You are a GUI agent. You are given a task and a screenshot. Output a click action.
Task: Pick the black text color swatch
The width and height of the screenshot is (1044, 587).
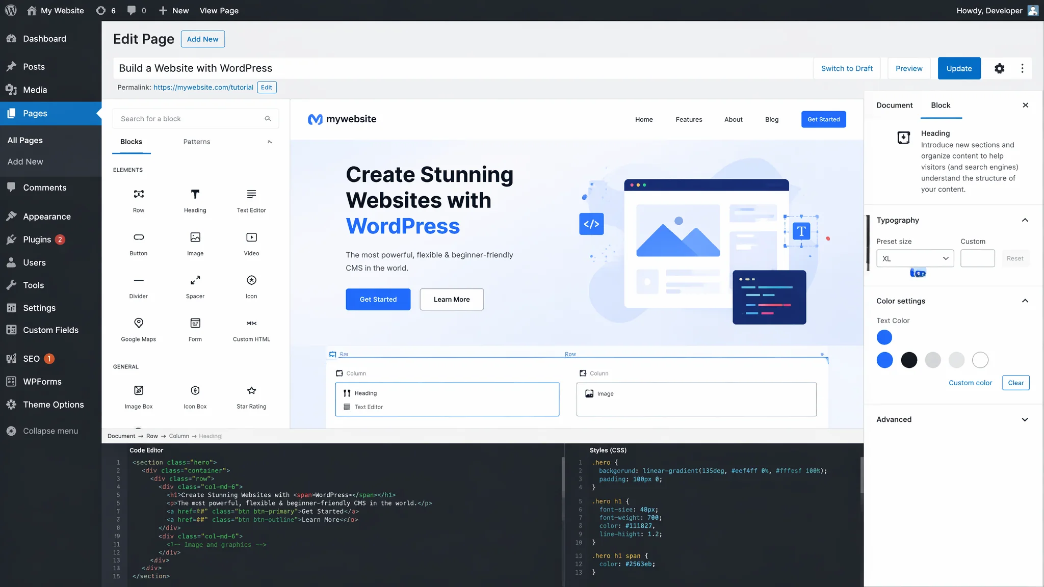(x=908, y=360)
